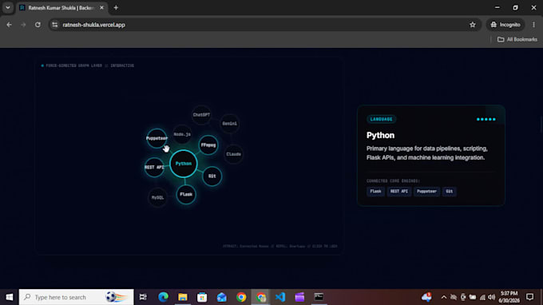The image size is (543, 305).
Task: Open the tab search dropdown arrow
Action: [x=8, y=8]
